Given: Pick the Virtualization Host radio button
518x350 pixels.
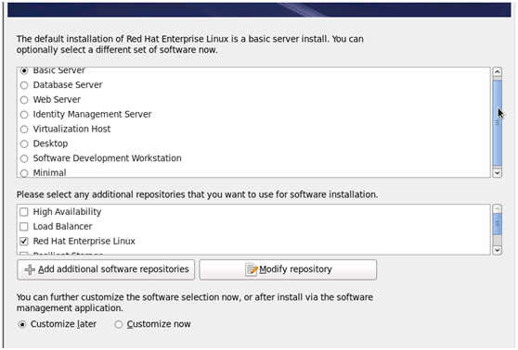Looking at the screenshot, I should [x=24, y=130].
